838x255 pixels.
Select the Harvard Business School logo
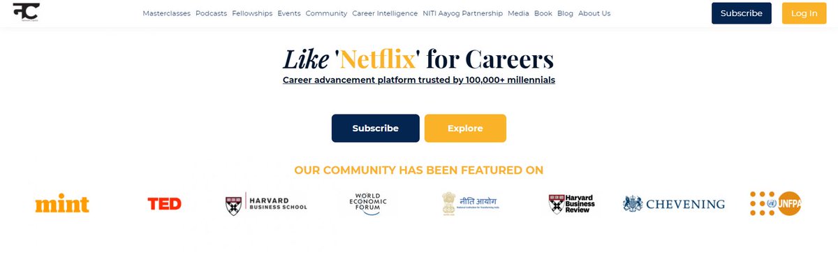click(266, 204)
